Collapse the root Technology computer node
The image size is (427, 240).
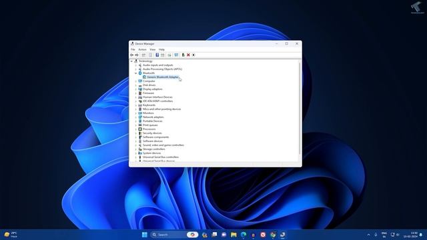point(132,61)
